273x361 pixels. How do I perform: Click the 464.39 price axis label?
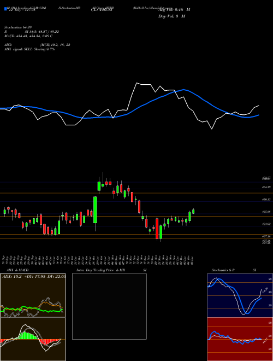[x=266, y=187]
